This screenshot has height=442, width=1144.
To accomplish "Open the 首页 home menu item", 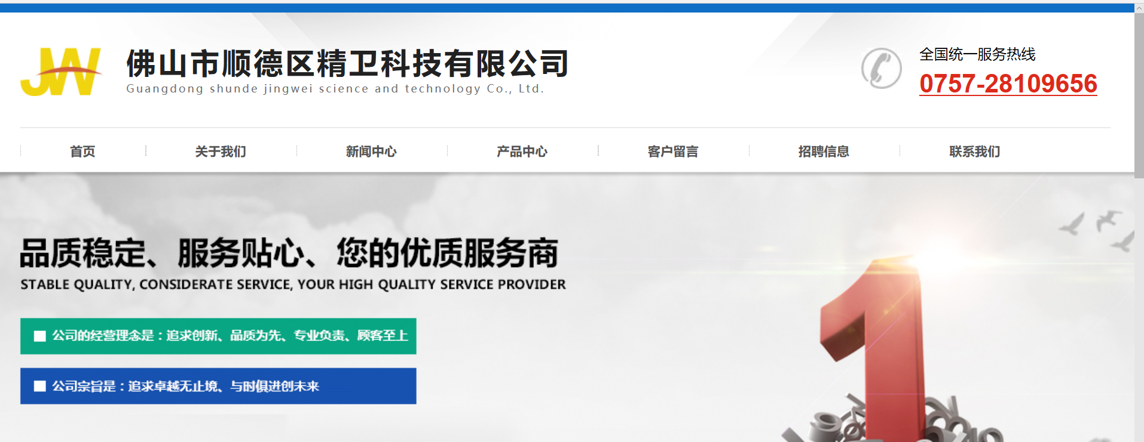I will [82, 152].
